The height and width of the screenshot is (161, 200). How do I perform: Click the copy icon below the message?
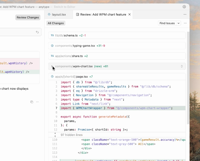[32, 102]
